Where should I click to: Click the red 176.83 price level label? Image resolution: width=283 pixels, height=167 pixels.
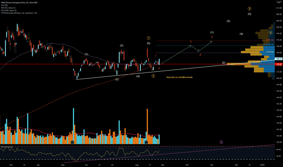pyautogui.click(x=279, y=64)
